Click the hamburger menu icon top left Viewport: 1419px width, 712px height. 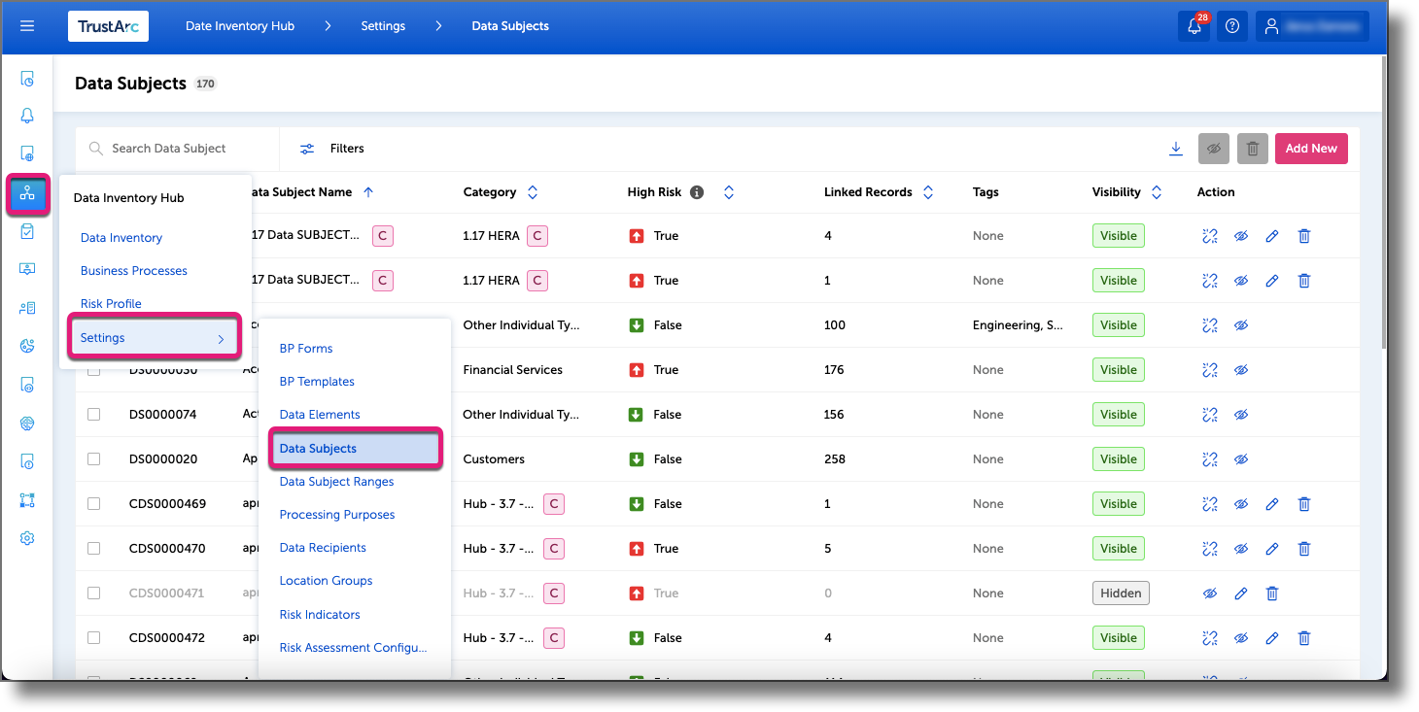[26, 26]
